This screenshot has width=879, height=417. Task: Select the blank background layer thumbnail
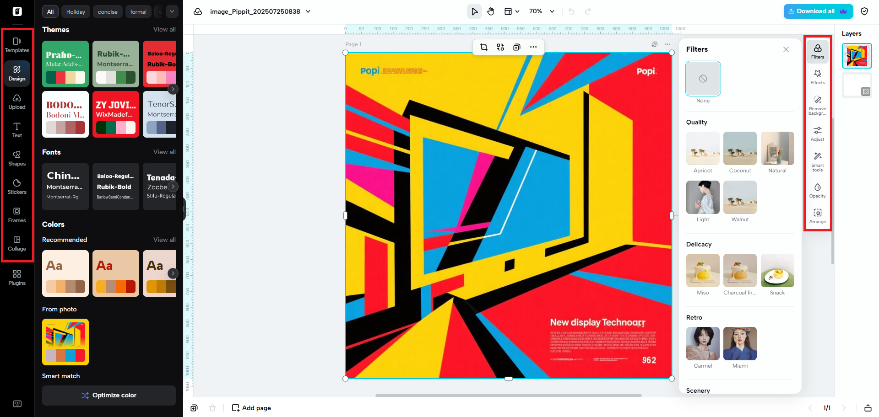[x=857, y=85]
